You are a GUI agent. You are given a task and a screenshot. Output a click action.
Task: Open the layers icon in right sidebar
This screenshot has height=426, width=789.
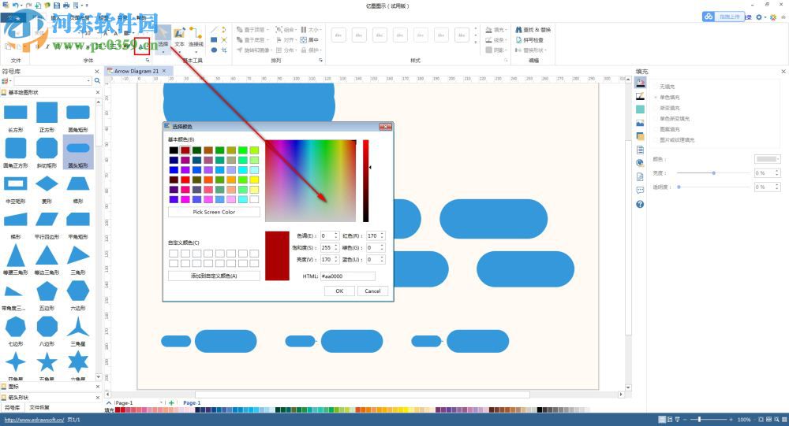click(x=640, y=136)
